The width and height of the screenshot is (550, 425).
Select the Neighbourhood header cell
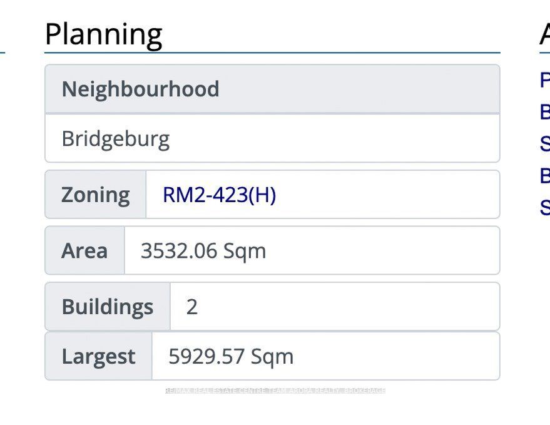(x=140, y=89)
